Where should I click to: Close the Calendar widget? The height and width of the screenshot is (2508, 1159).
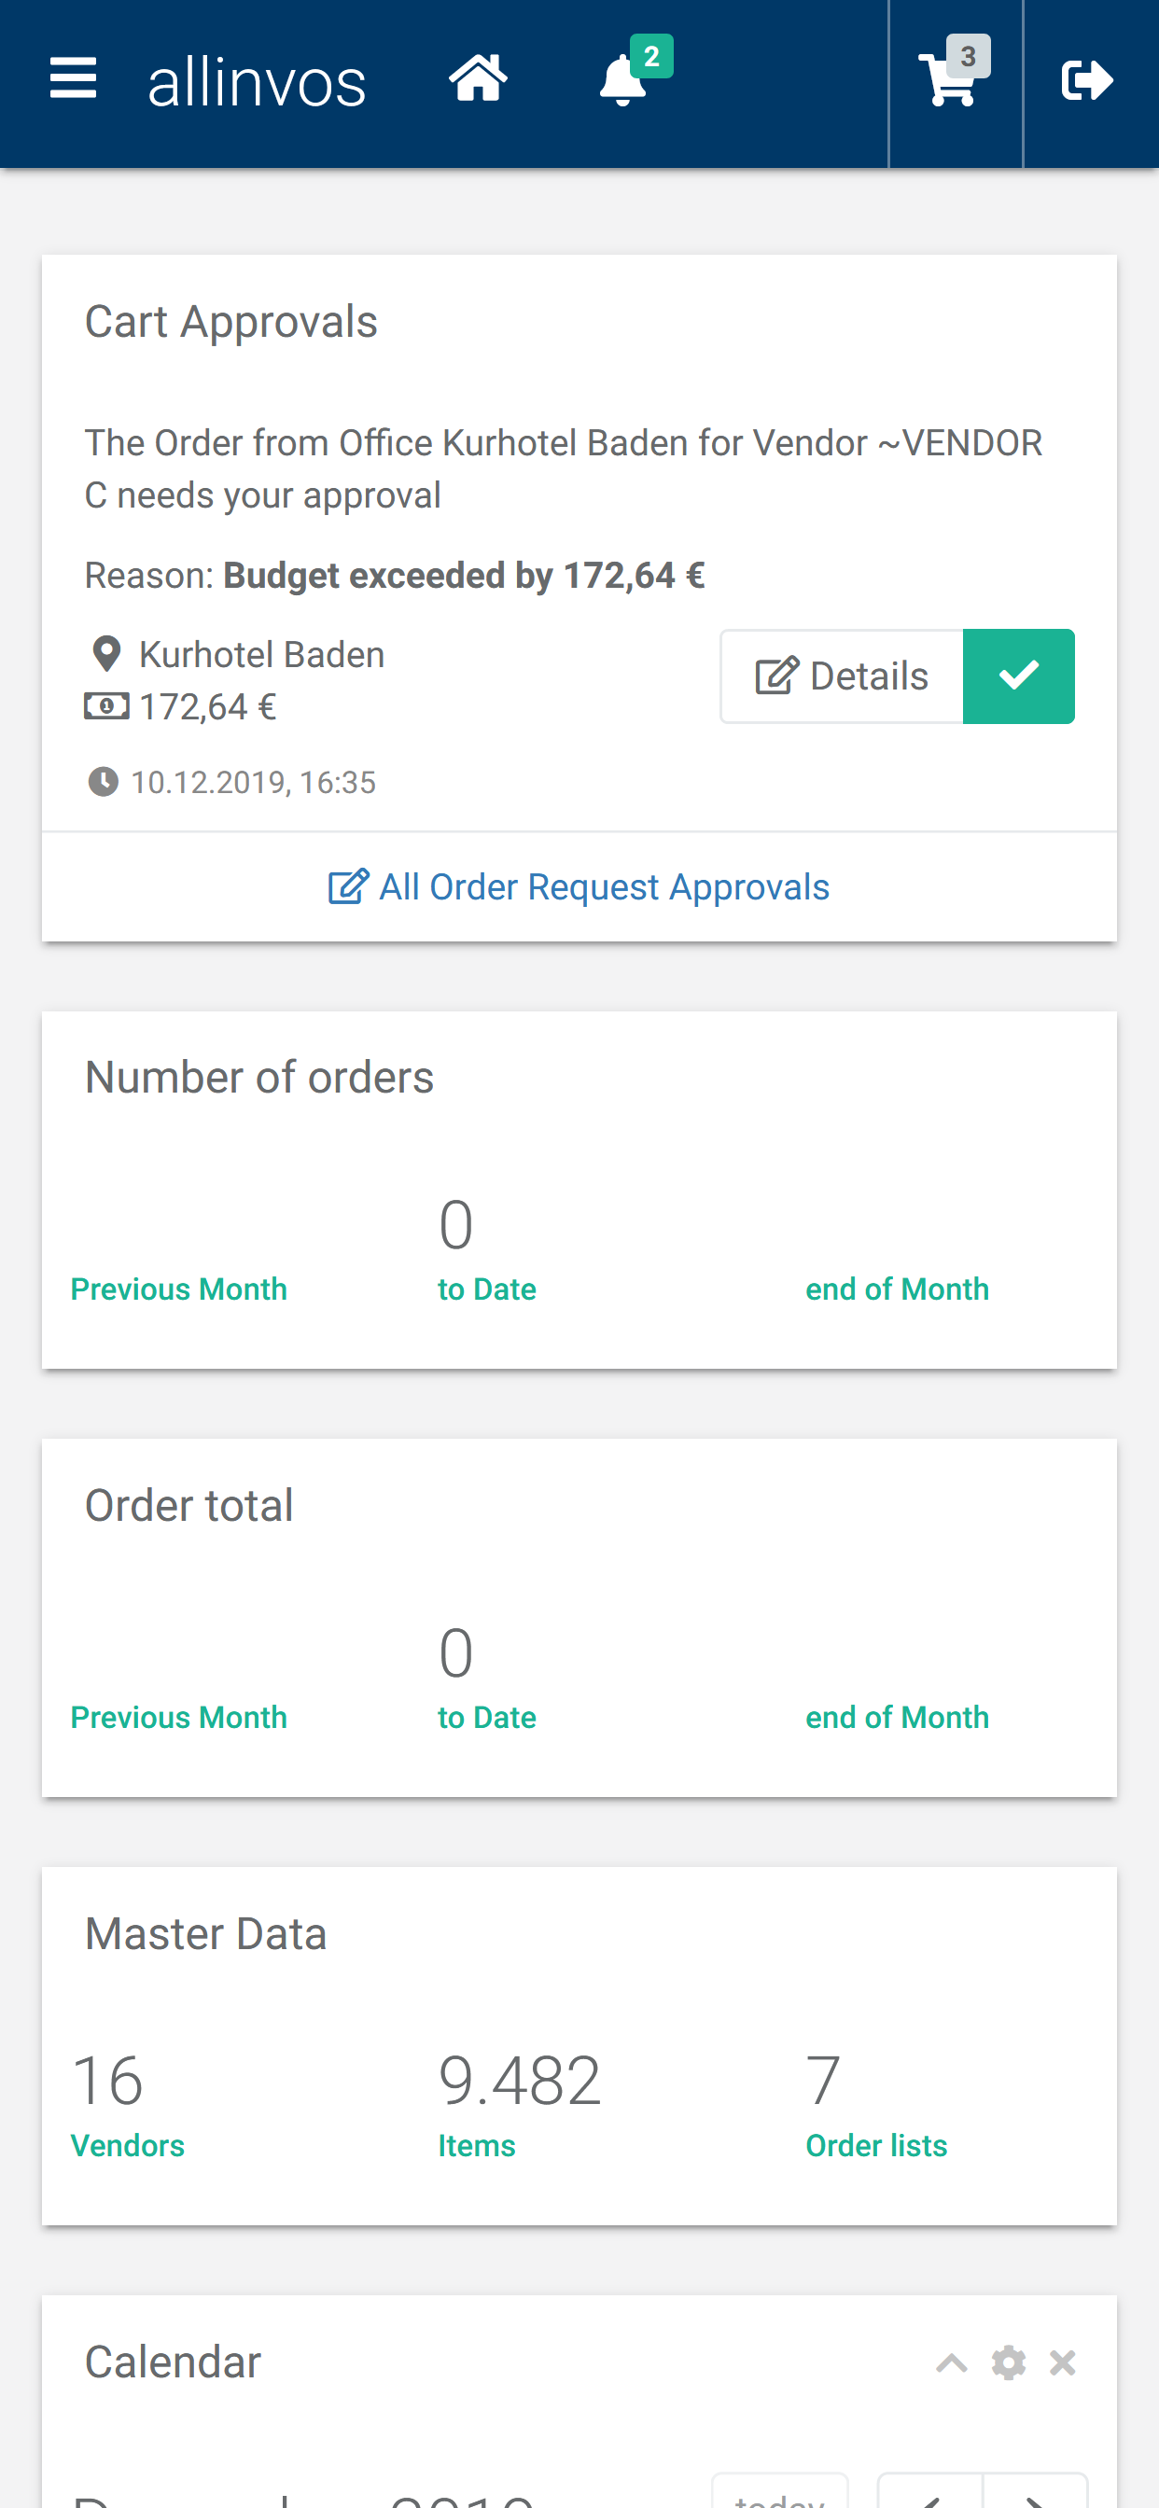coord(1063,2362)
